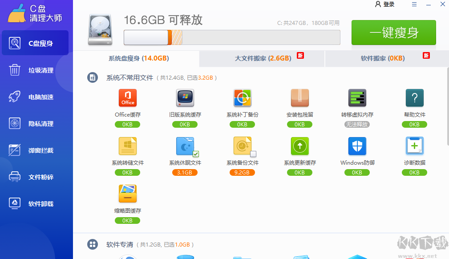Click the 0KB badge under 帮助文件
The height and width of the screenshot is (259, 449).
coord(414,124)
